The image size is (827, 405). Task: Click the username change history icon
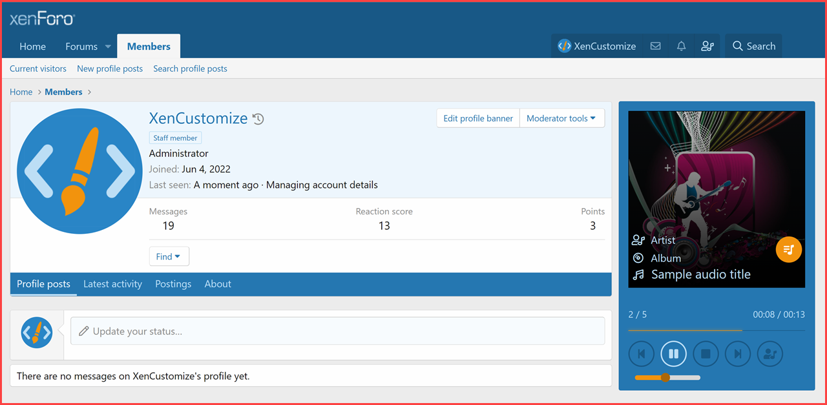(x=258, y=119)
